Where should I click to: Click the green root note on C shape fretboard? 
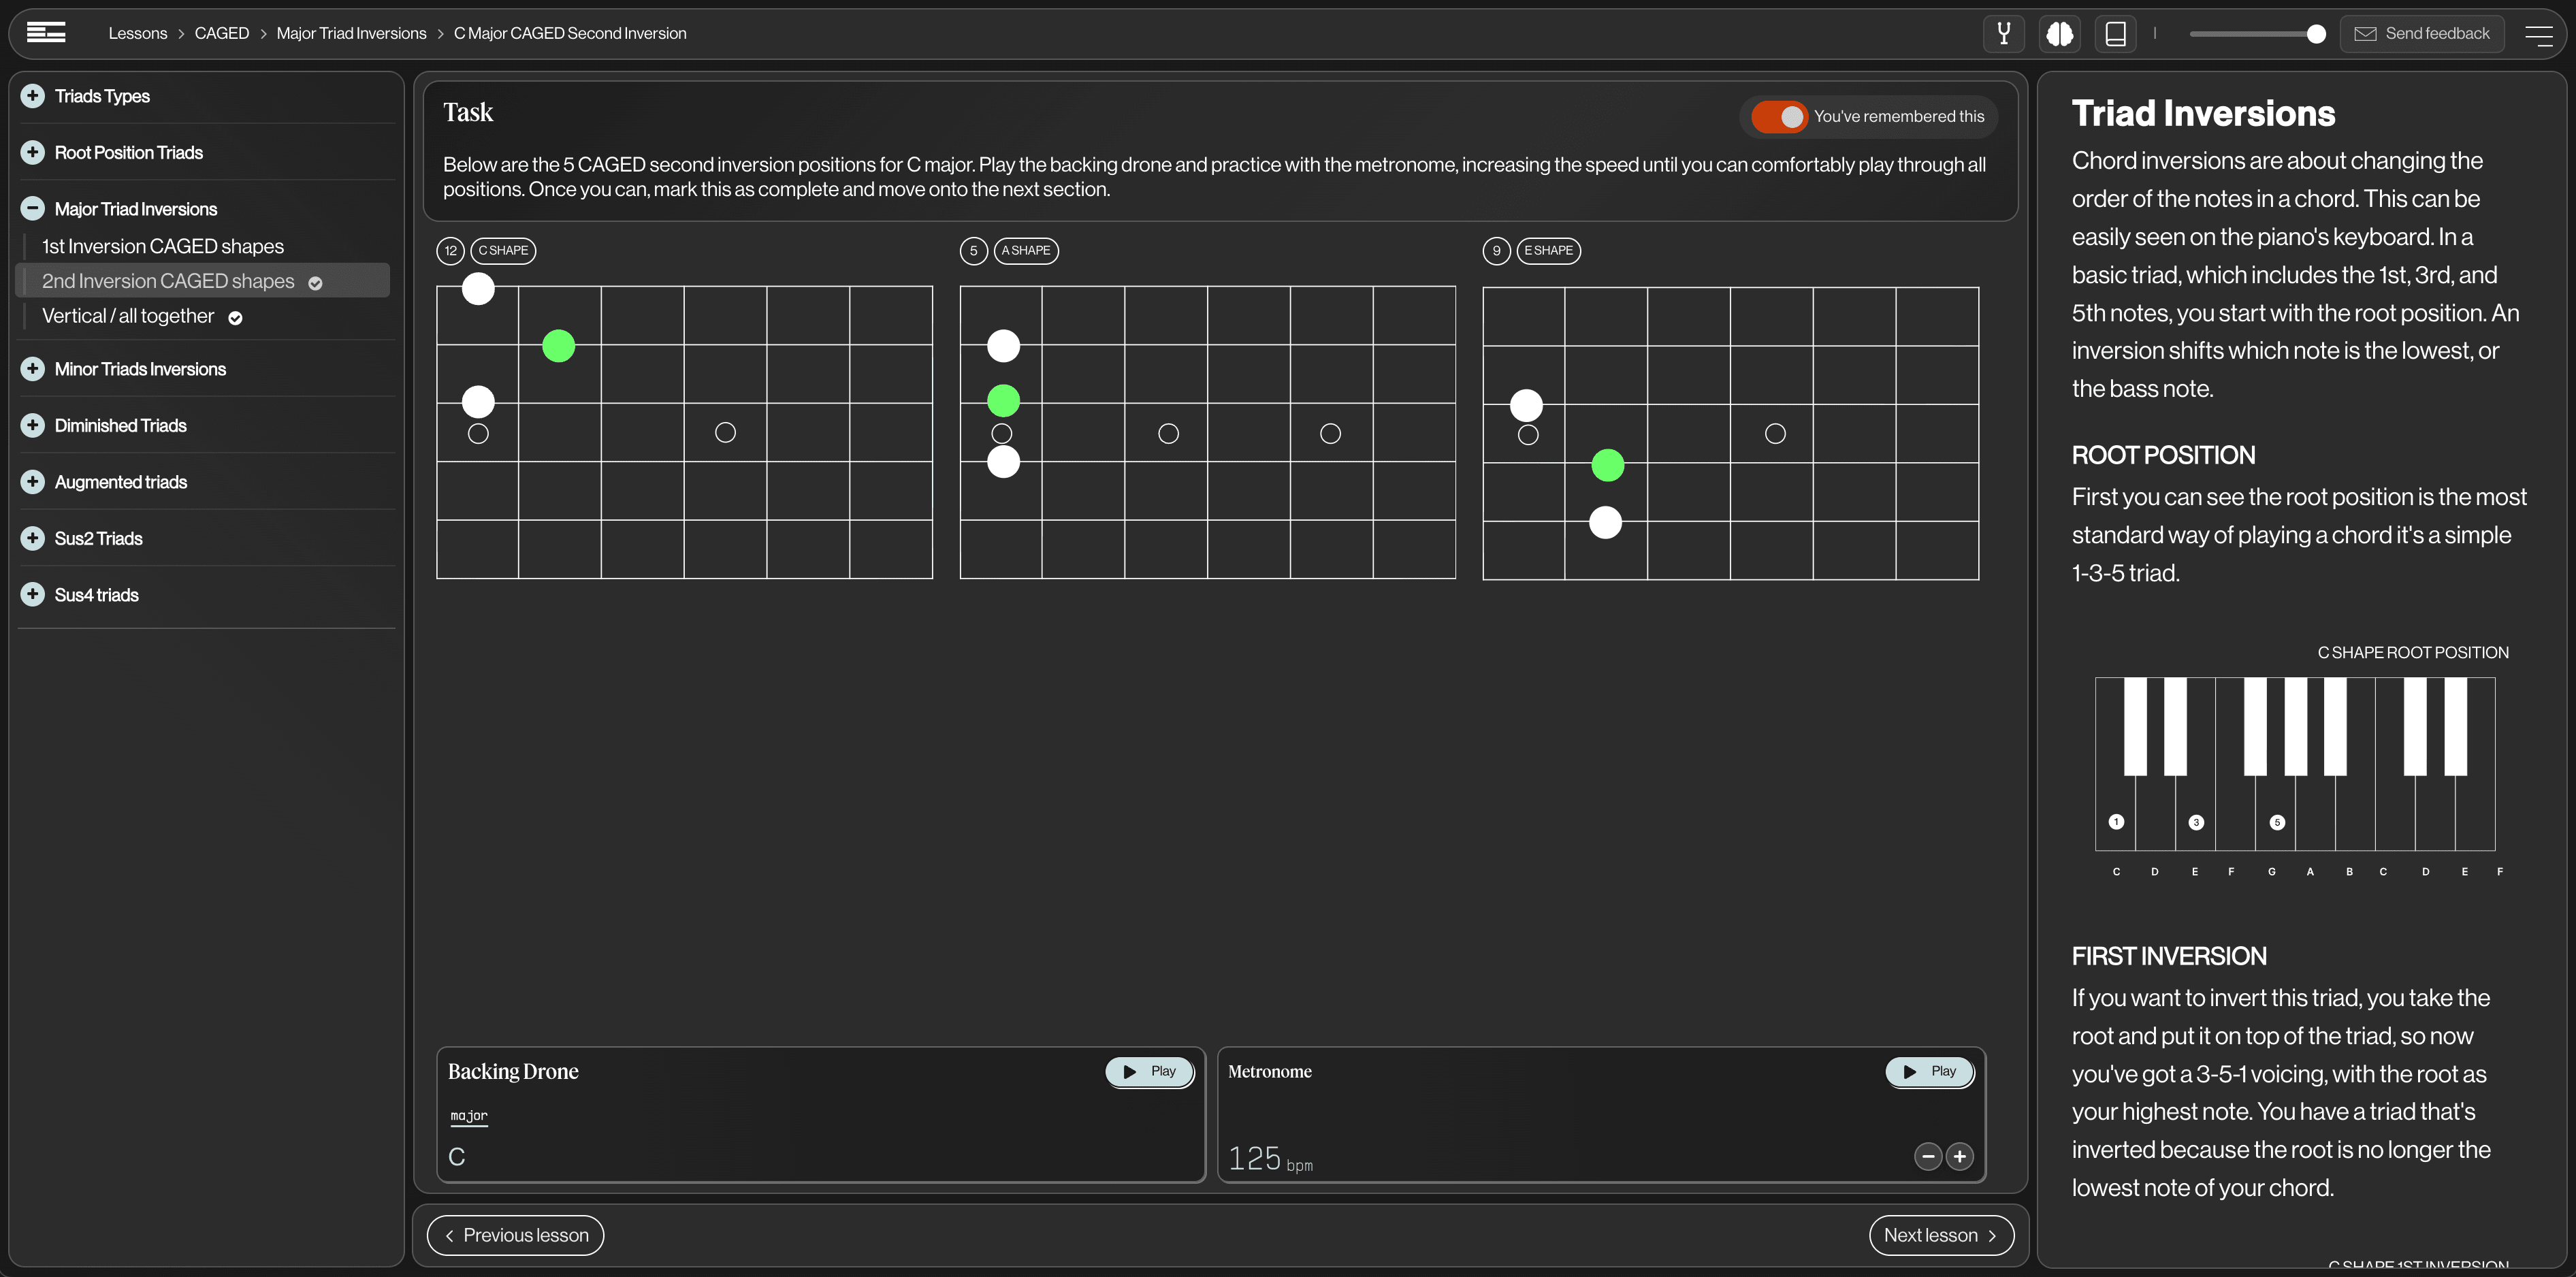pos(558,346)
